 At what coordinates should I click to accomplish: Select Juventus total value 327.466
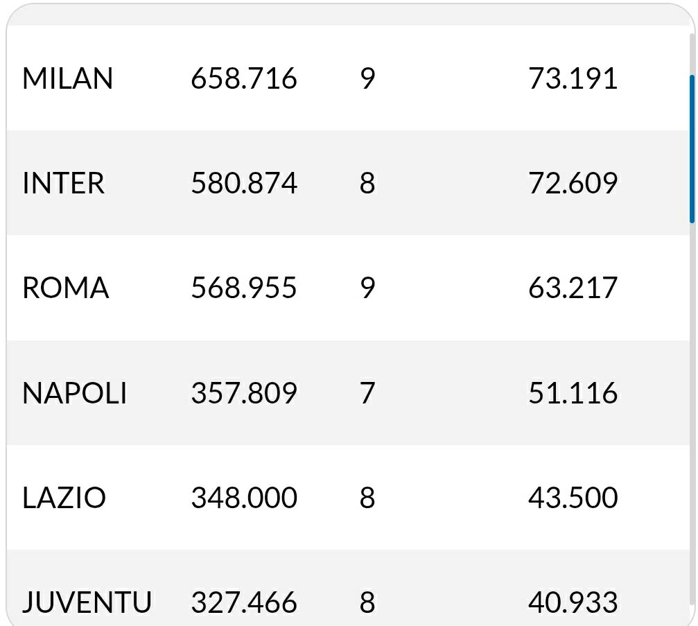pos(244,602)
